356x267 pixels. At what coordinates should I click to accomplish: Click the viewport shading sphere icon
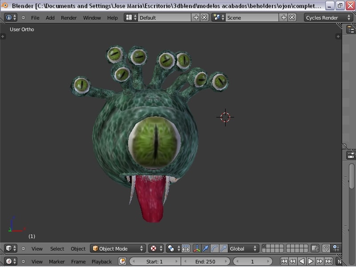coord(154,248)
